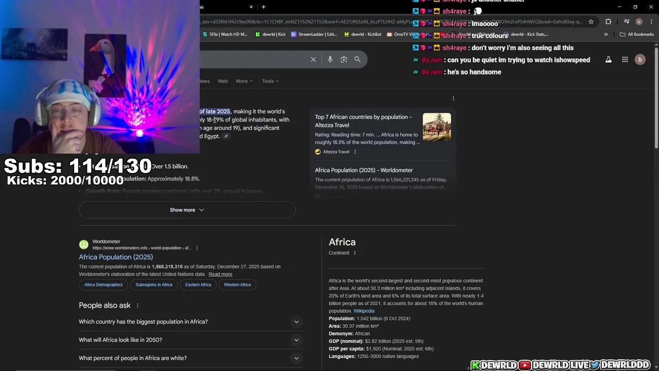Open Worldometer result three-dot menu
This screenshot has height=371, width=659.
coord(197,248)
